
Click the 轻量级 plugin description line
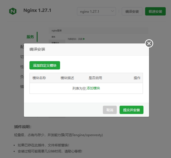tap(58, 135)
